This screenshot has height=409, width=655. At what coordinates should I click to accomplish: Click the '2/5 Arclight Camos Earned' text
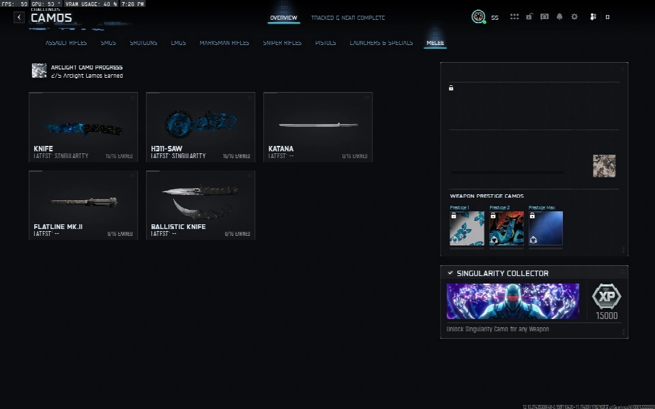pyautogui.click(x=87, y=76)
